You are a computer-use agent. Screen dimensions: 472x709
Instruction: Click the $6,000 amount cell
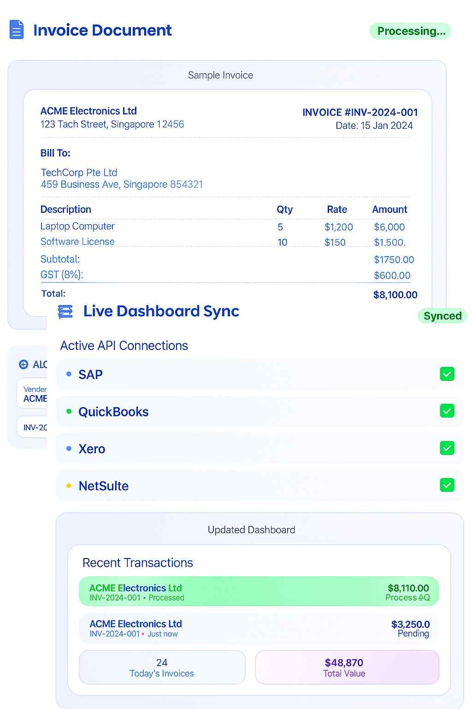[389, 227]
